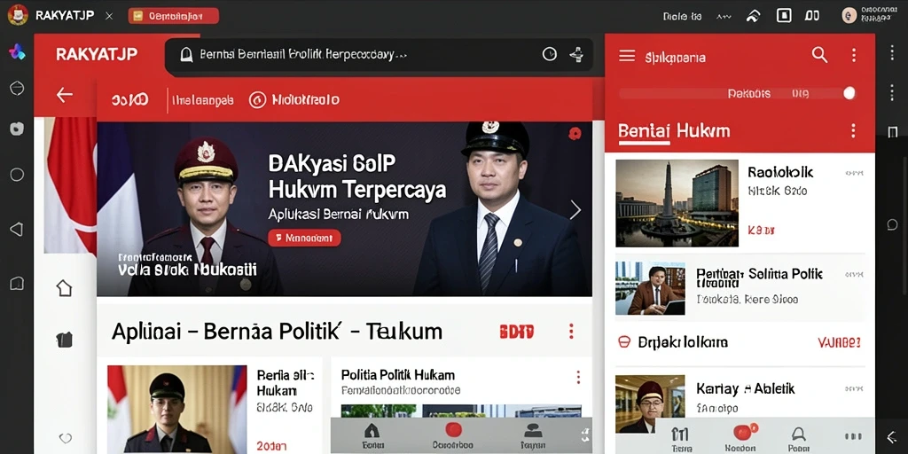Click the red link right of 'Drjaki lolkama'

[x=840, y=342]
